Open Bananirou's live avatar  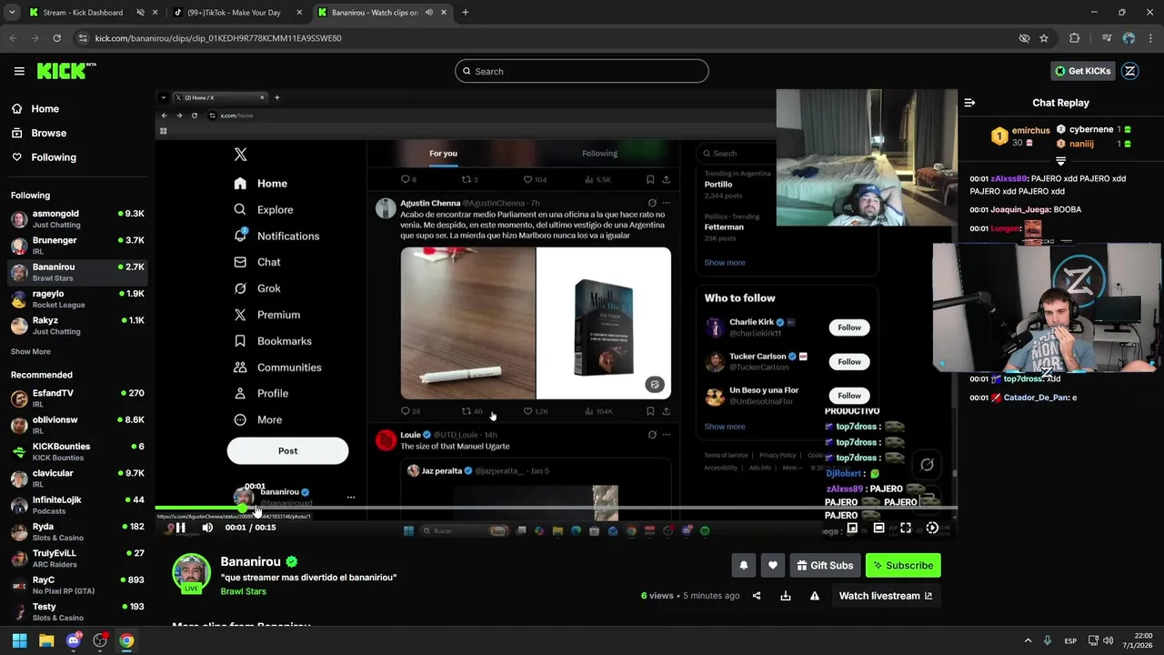pyautogui.click(x=191, y=573)
